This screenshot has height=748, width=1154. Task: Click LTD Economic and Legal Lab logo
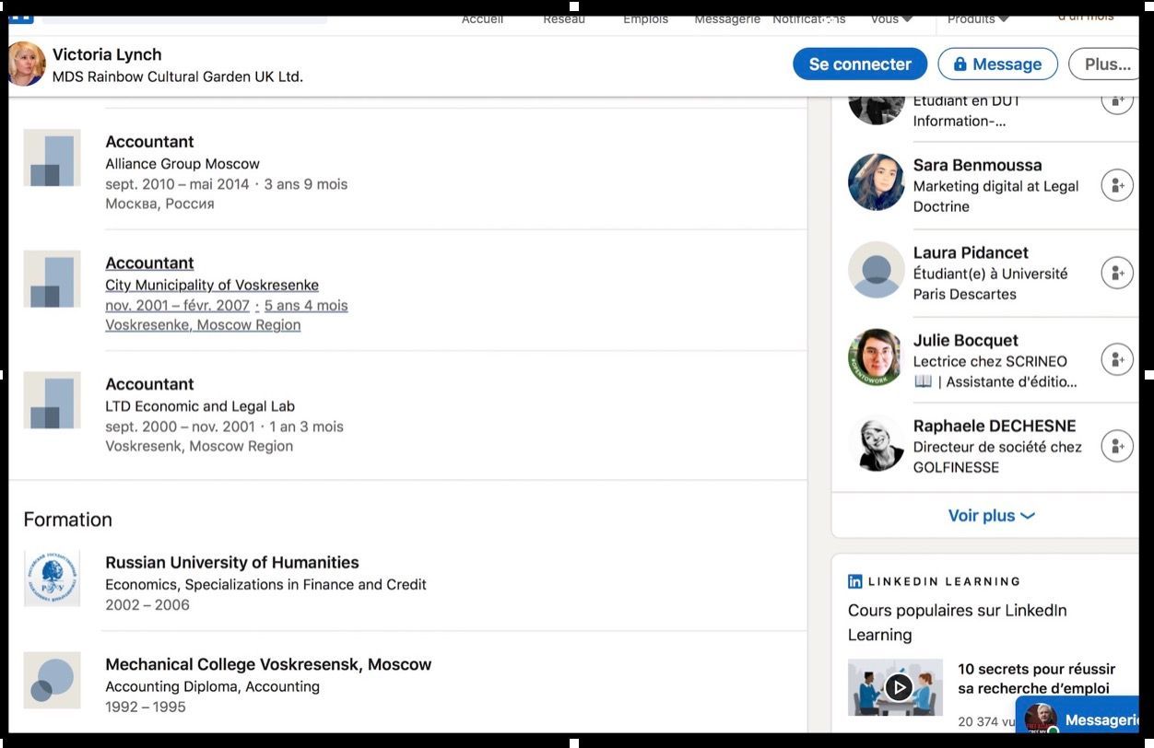point(52,400)
